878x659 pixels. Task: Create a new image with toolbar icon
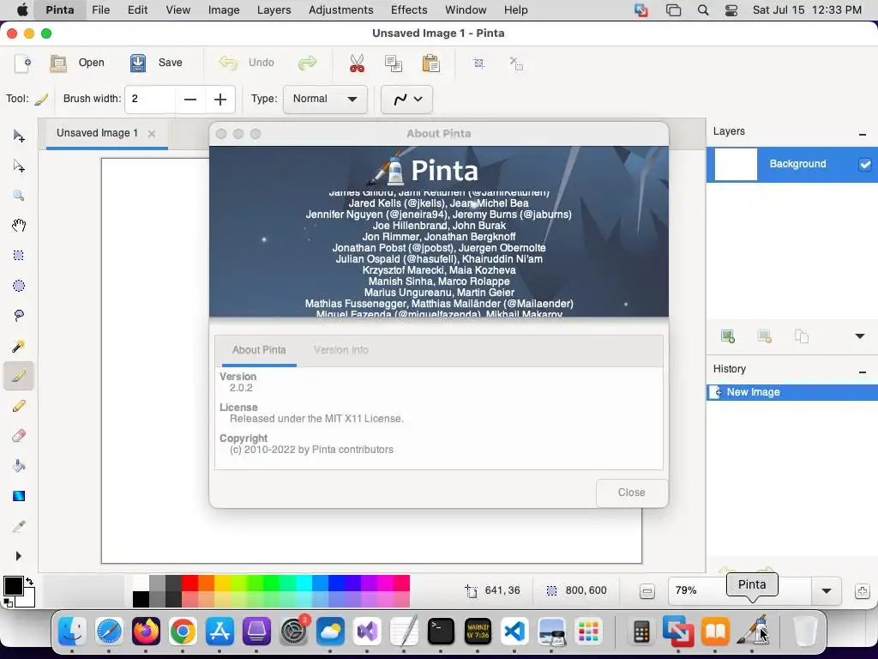coord(22,63)
